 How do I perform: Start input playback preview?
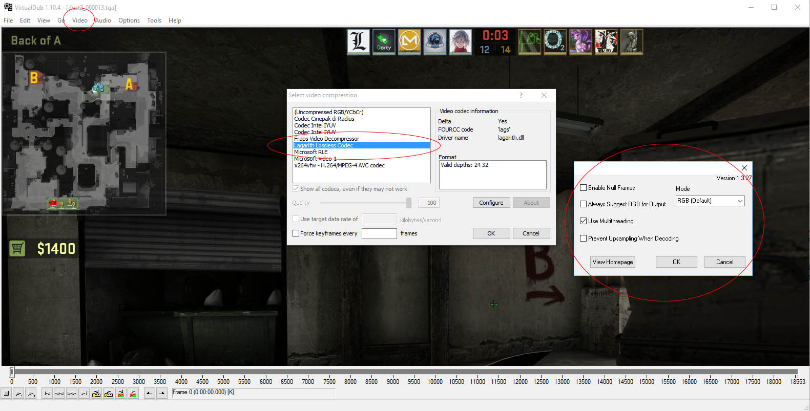pos(19,394)
